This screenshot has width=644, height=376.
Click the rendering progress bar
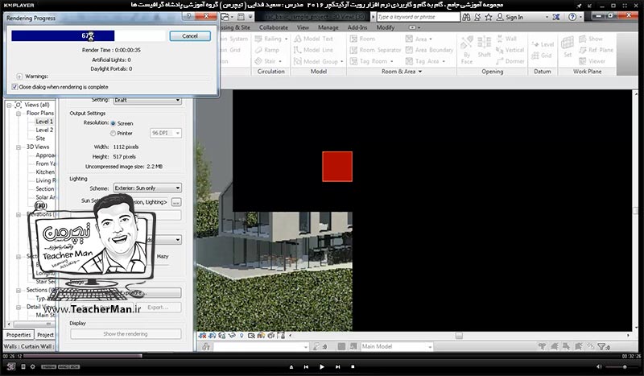[x=89, y=35]
